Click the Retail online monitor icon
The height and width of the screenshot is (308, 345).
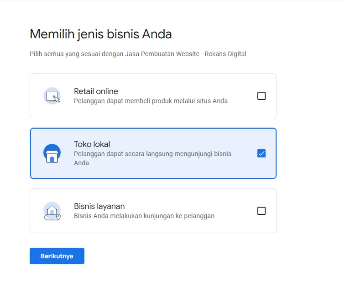point(52,96)
